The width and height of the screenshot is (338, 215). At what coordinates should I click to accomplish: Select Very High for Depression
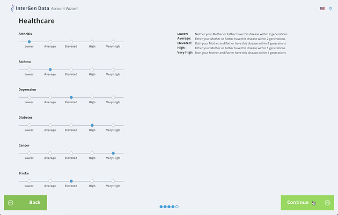tap(113, 97)
